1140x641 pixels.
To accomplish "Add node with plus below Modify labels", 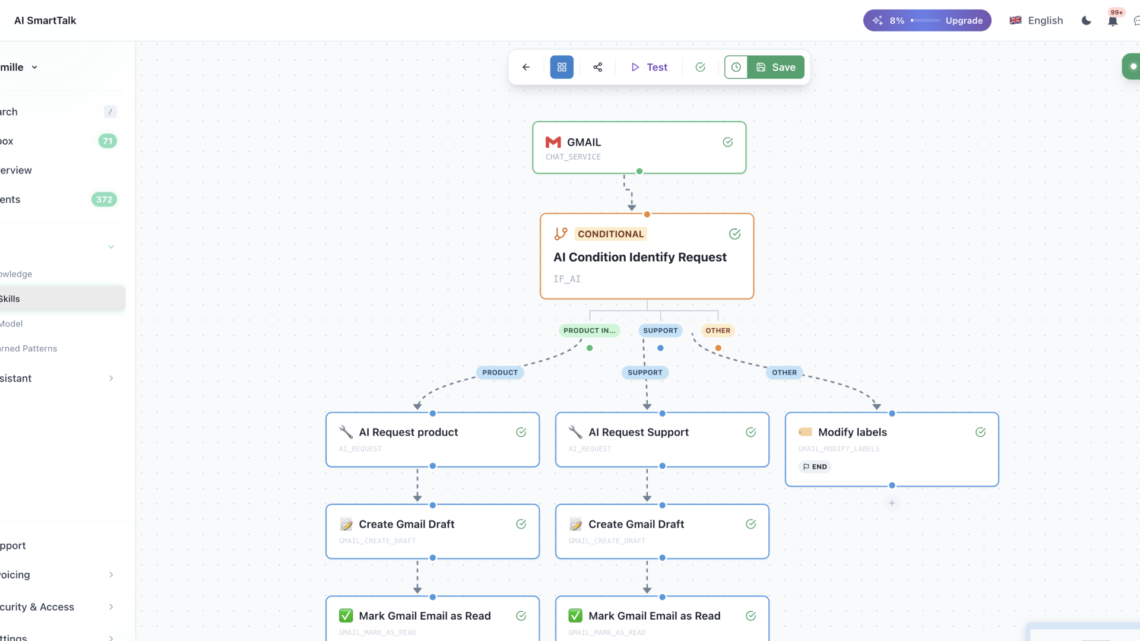I will (892, 503).
